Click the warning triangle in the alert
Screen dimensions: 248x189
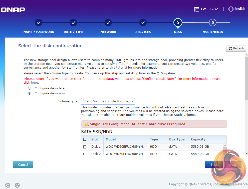click(x=87, y=124)
